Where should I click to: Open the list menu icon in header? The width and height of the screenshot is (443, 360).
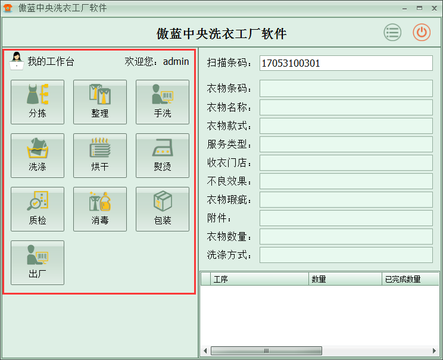click(x=392, y=33)
